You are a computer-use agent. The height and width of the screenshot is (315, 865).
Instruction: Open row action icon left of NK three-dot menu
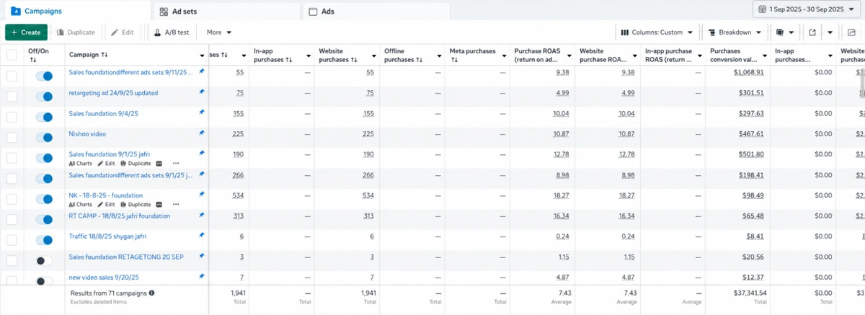(x=159, y=205)
